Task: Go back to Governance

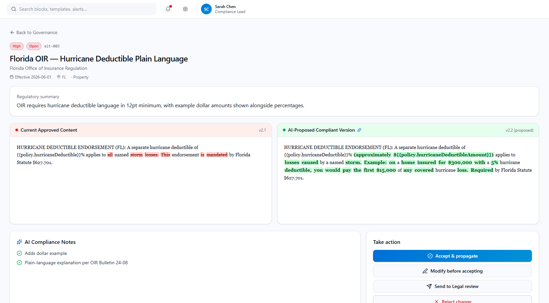Action: click(x=33, y=32)
